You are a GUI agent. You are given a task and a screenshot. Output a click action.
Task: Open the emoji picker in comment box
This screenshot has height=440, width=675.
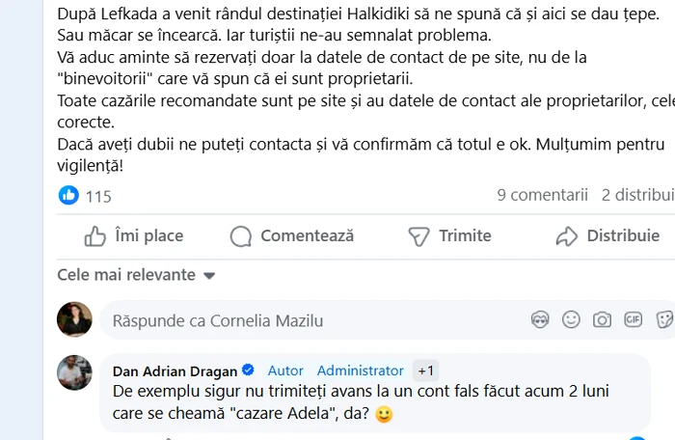pyautogui.click(x=572, y=319)
